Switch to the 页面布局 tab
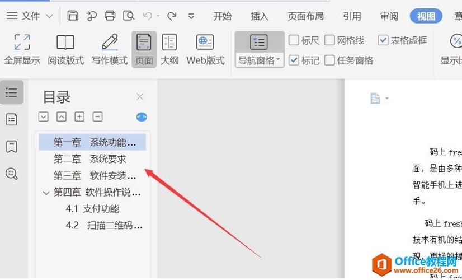Image resolution: width=462 pixels, height=280 pixels. tap(305, 16)
